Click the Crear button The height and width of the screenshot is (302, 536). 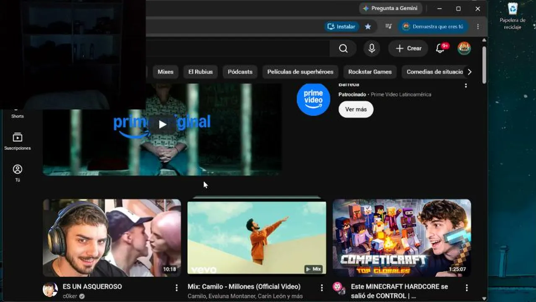pos(409,48)
